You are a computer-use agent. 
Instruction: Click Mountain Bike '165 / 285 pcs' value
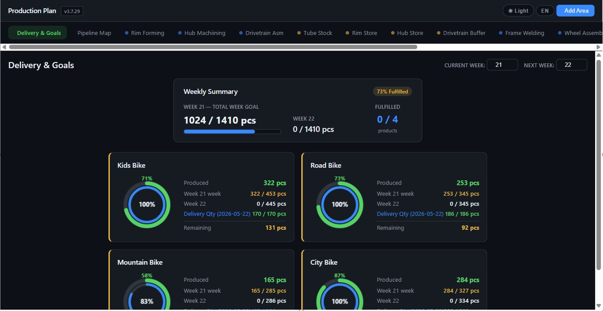click(x=268, y=291)
